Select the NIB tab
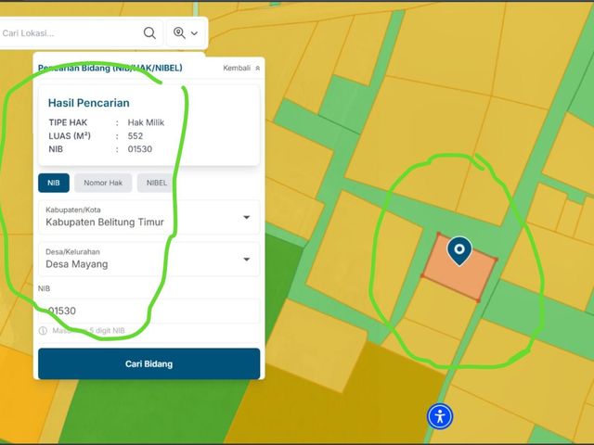The width and height of the screenshot is (594, 445). tap(54, 183)
